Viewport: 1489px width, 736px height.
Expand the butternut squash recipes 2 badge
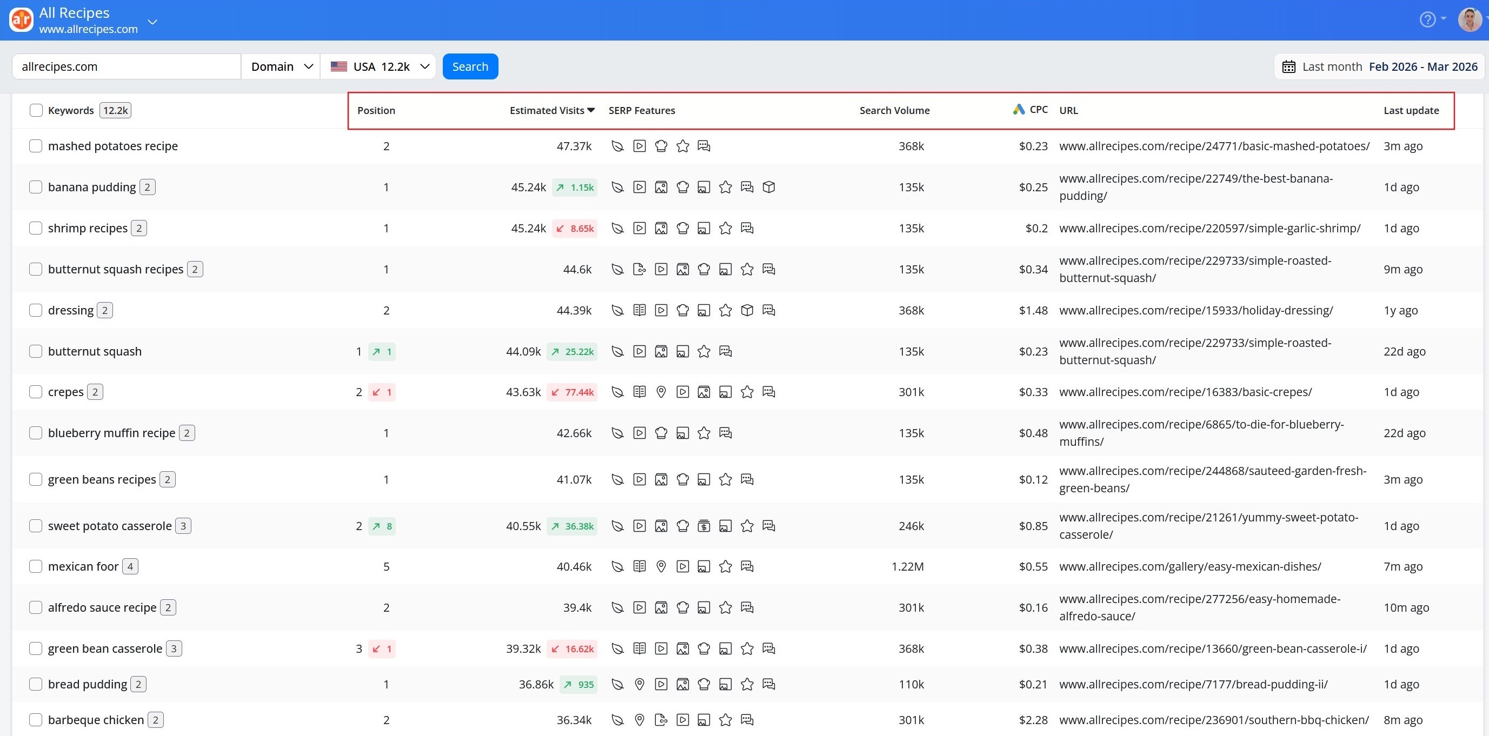pyautogui.click(x=195, y=269)
